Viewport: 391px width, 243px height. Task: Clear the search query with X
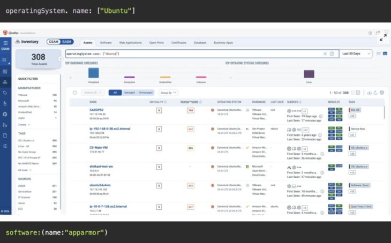[325, 54]
